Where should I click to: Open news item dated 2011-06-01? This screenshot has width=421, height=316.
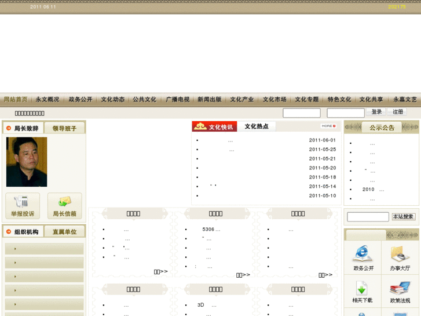coord(266,140)
